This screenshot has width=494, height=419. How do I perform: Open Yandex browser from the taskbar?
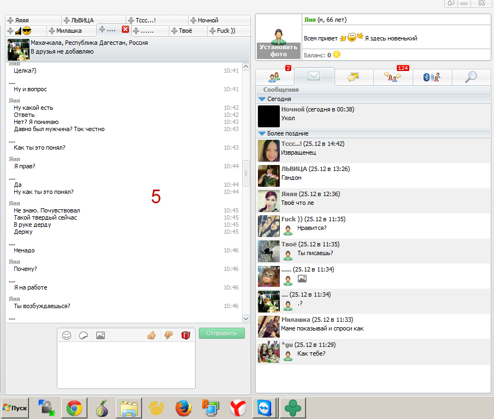tap(238, 408)
